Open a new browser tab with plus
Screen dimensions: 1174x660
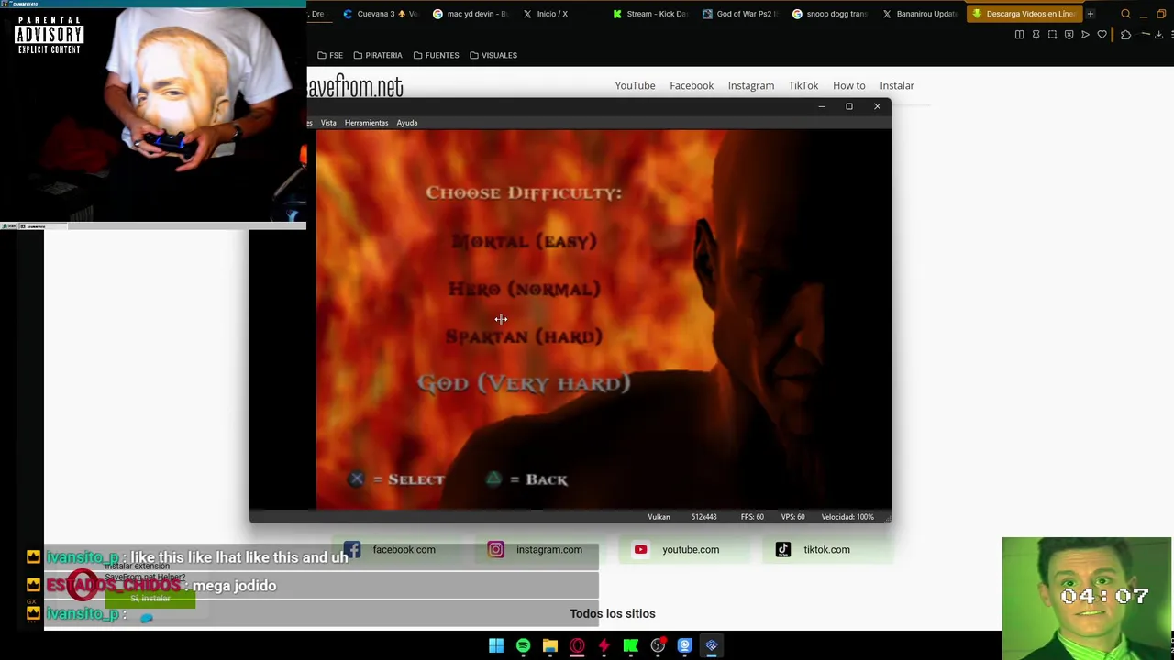coord(1091,14)
